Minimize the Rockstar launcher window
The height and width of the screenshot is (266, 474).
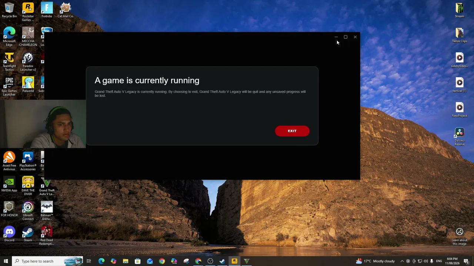[x=336, y=37]
